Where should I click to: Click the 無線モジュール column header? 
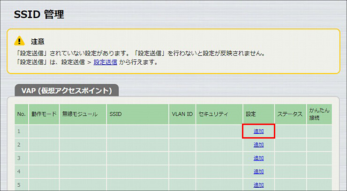pos(83,114)
